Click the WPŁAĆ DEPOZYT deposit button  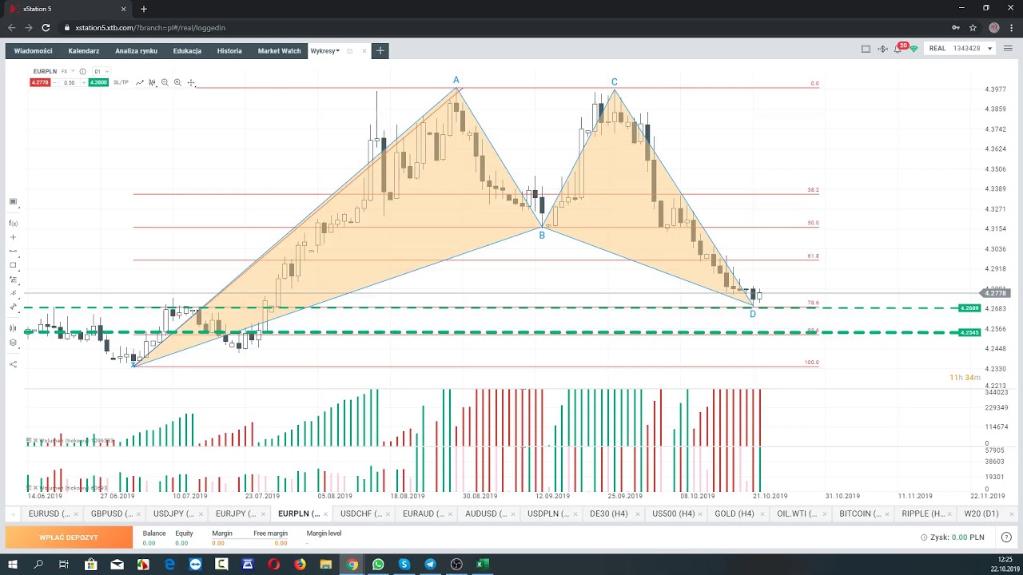69,537
